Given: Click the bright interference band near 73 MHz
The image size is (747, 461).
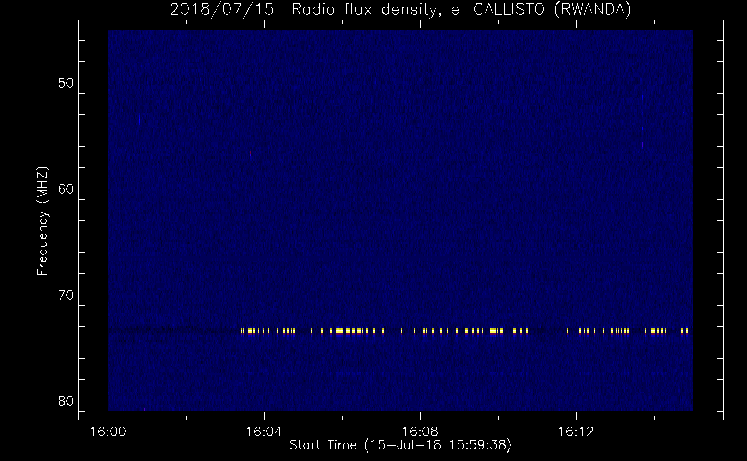Looking at the screenshot, I should click(467, 331).
